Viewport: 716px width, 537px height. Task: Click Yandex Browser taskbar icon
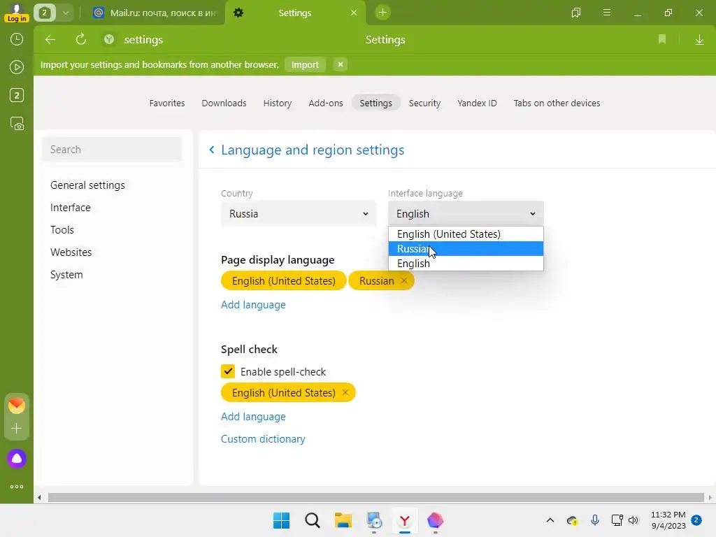coord(405,520)
